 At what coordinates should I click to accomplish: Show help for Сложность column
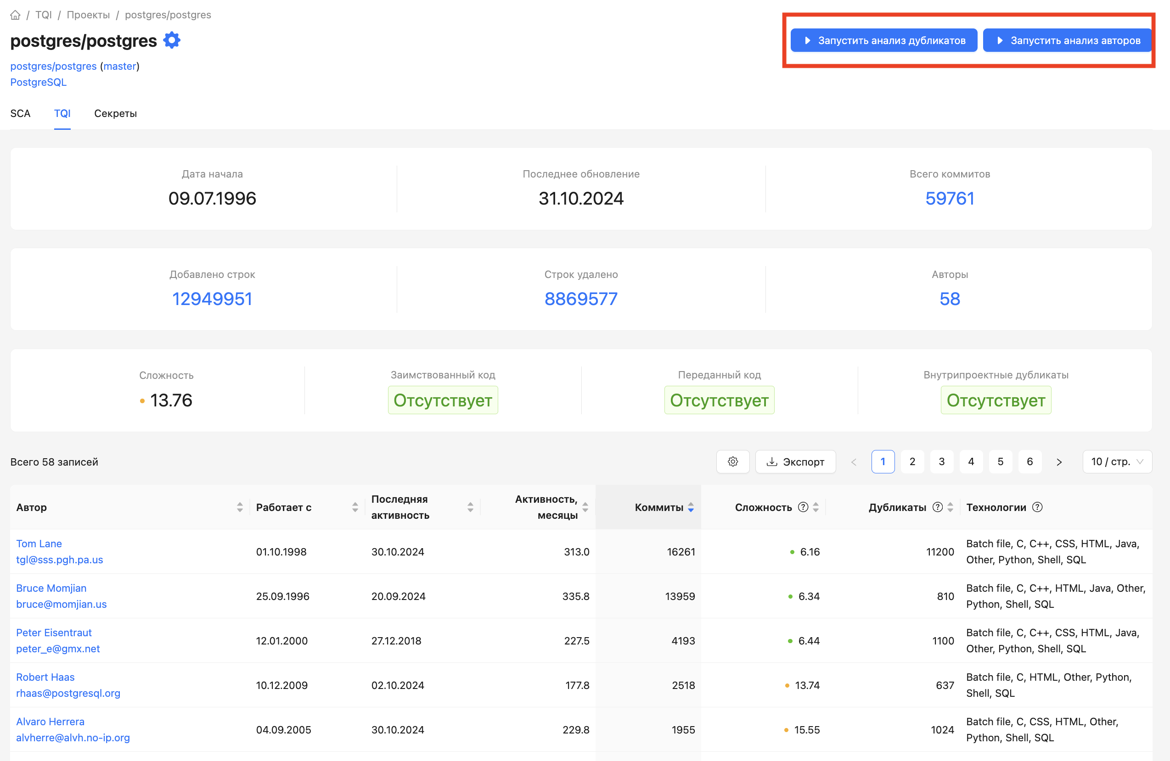[x=803, y=507]
